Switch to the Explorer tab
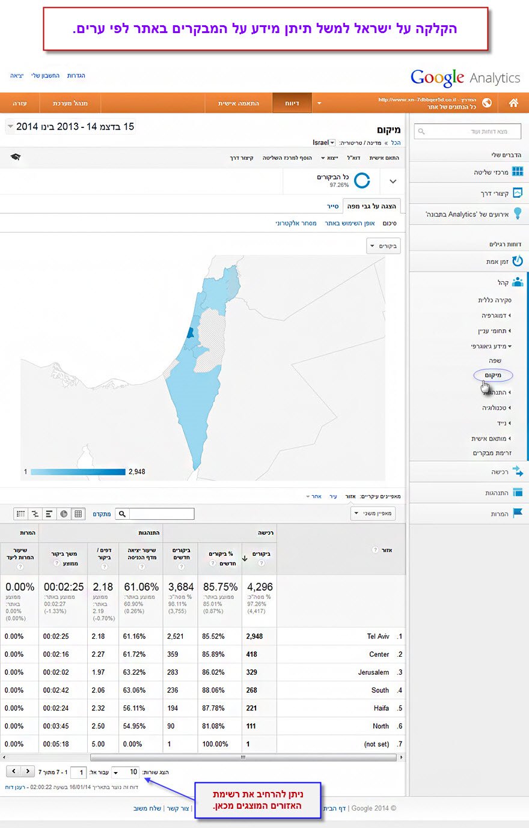529x828 pixels. 333,206
